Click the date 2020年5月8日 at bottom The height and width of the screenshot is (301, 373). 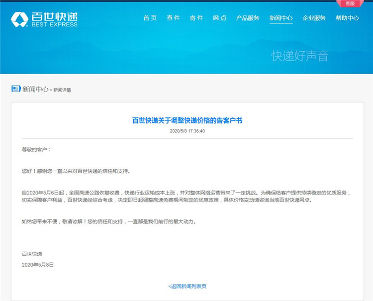point(38,265)
